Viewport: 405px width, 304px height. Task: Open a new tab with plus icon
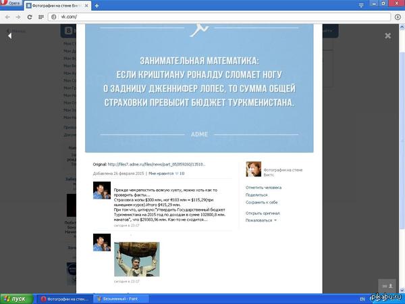click(97, 5)
